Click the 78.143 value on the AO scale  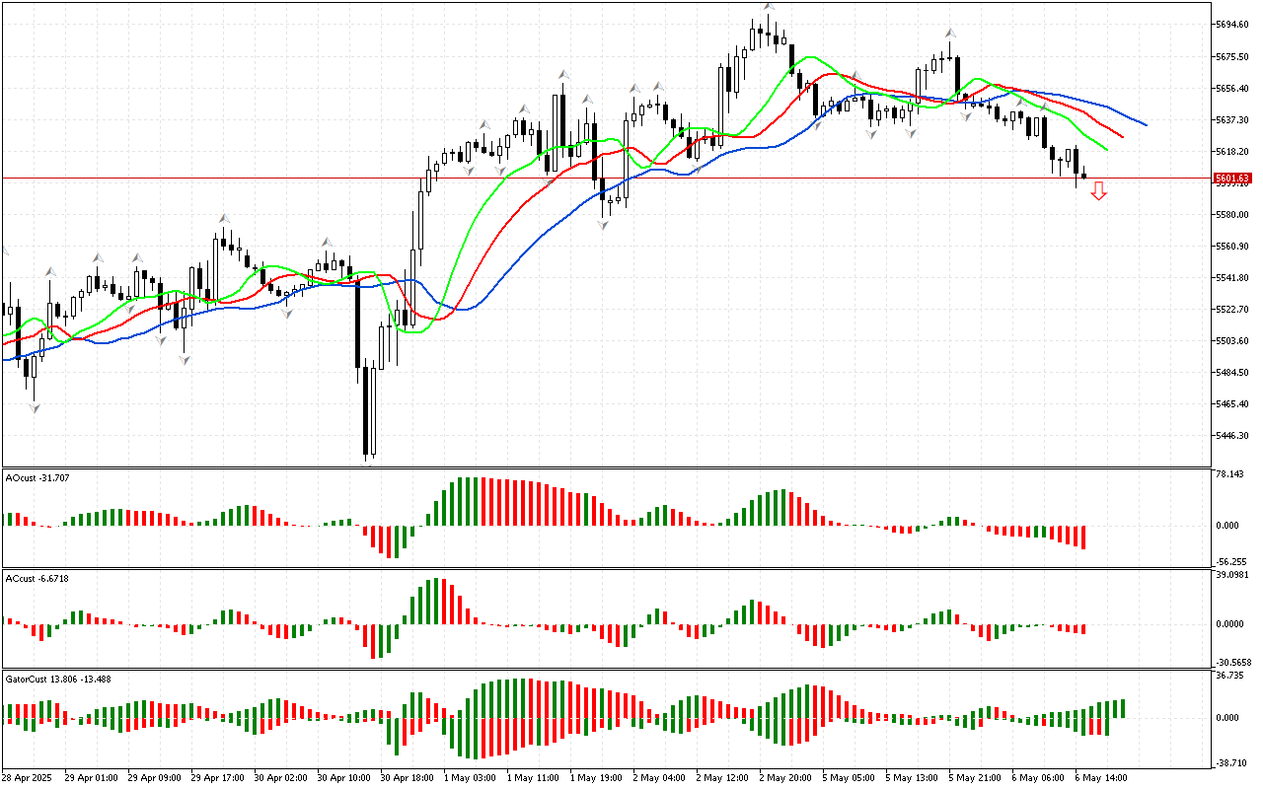pos(1228,474)
